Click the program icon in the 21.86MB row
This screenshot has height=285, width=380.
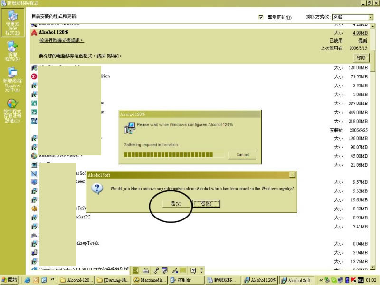(34, 165)
